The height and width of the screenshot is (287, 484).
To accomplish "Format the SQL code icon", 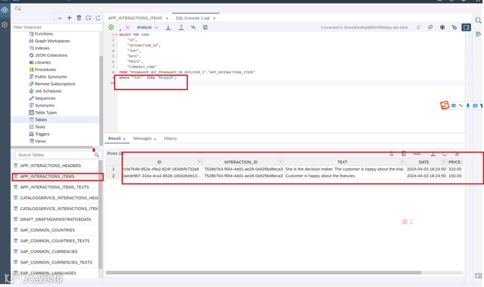I will [x=193, y=27].
